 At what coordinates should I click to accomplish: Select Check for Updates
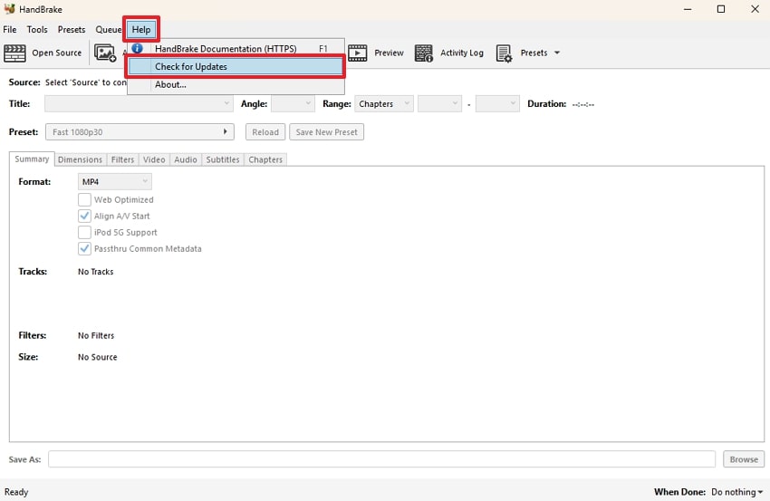(236, 66)
